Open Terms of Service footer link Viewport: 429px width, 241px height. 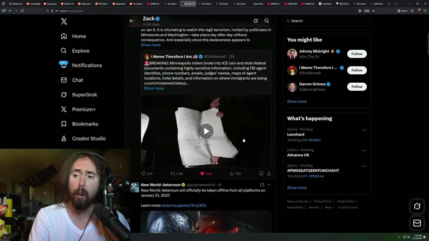tap(297, 202)
